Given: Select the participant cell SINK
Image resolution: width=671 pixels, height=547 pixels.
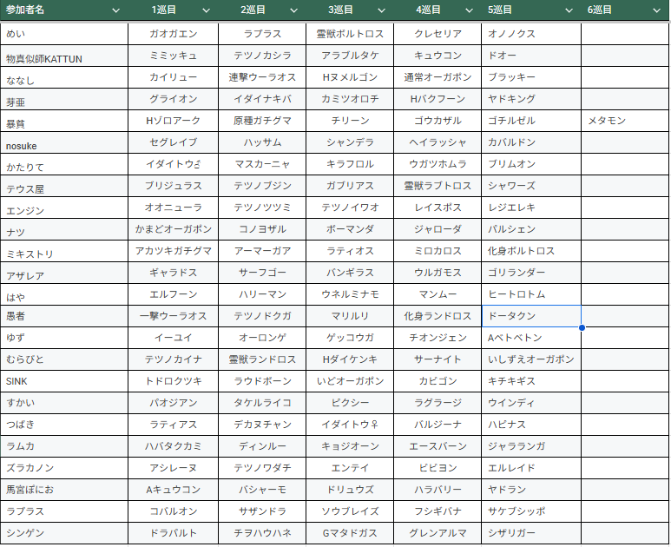Looking at the screenshot, I should coord(64,381).
